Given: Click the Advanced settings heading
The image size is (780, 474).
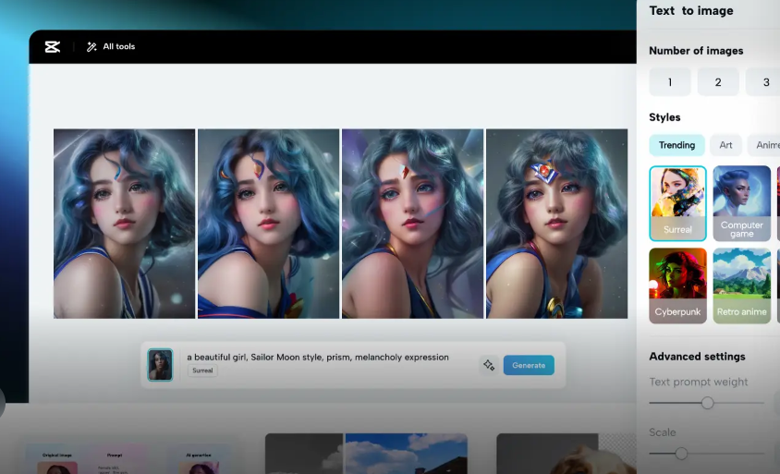Looking at the screenshot, I should 697,356.
